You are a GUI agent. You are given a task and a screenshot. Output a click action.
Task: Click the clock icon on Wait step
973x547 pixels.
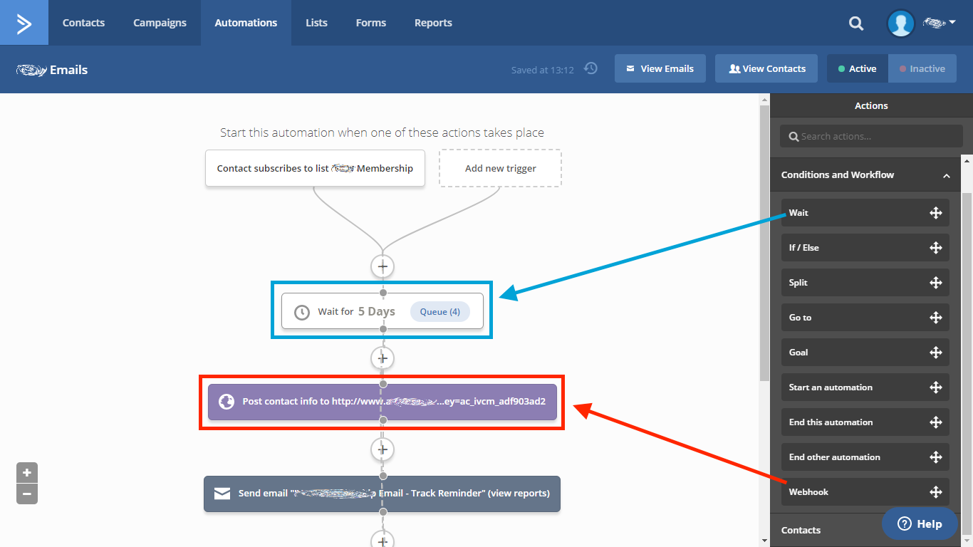click(x=302, y=312)
